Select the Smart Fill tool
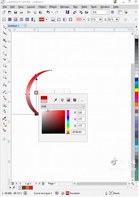 click(x=4, y=130)
